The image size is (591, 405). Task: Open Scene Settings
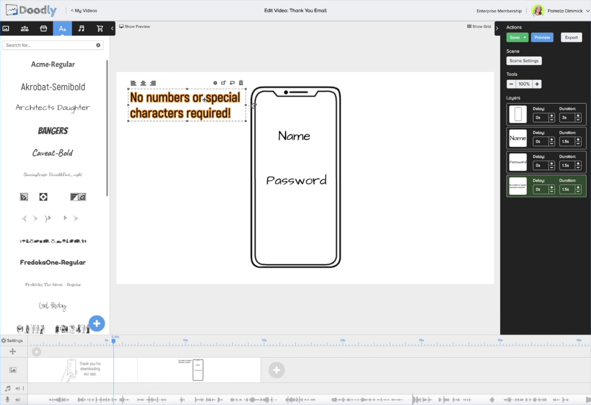coord(524,61)
